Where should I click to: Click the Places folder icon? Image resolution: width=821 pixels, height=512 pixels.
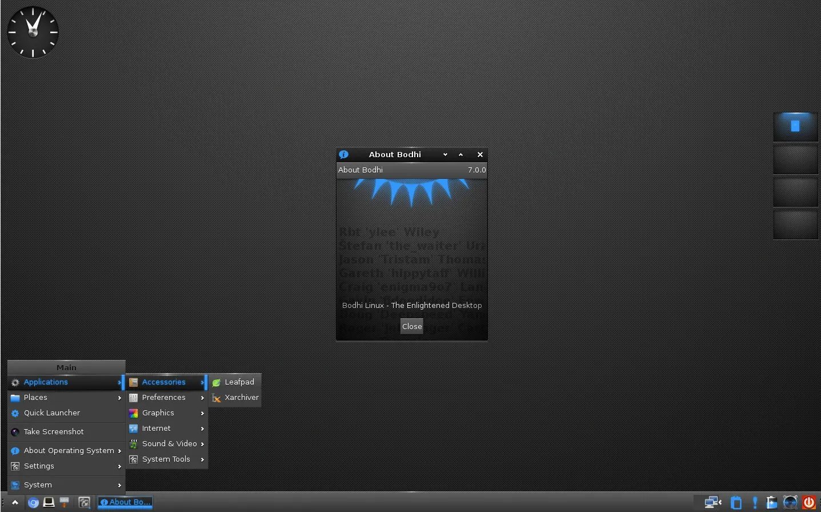point(15,398)
